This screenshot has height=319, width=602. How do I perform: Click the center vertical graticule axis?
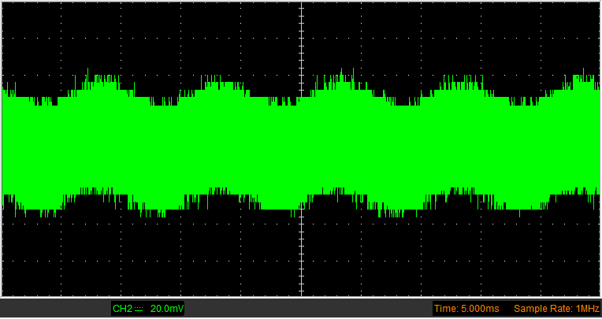301,150
